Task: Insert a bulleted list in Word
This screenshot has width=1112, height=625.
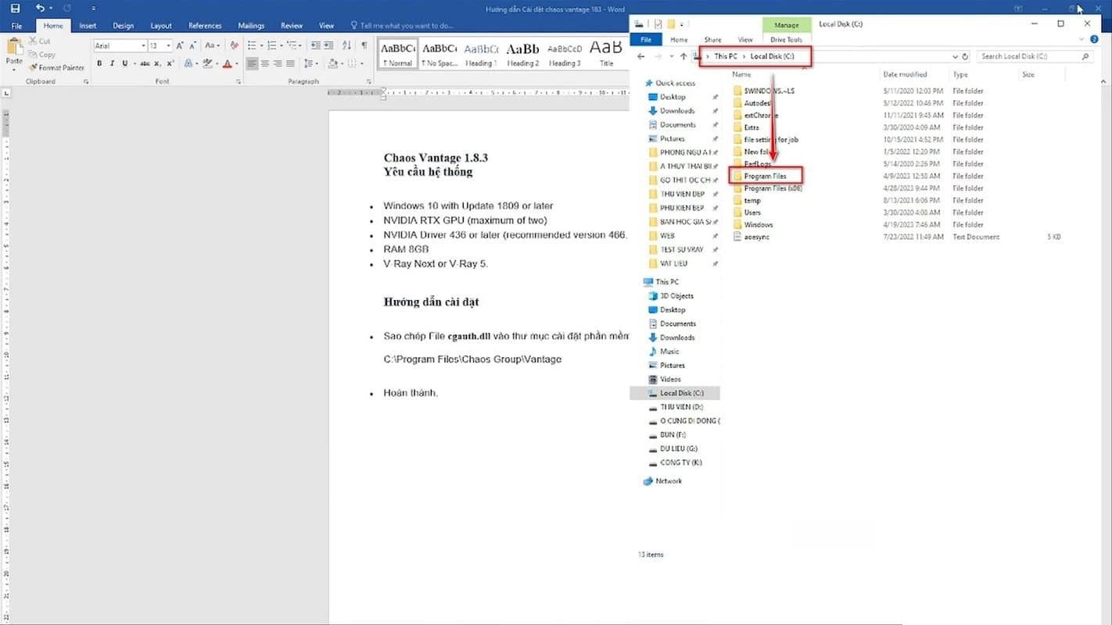Action: 251,46
